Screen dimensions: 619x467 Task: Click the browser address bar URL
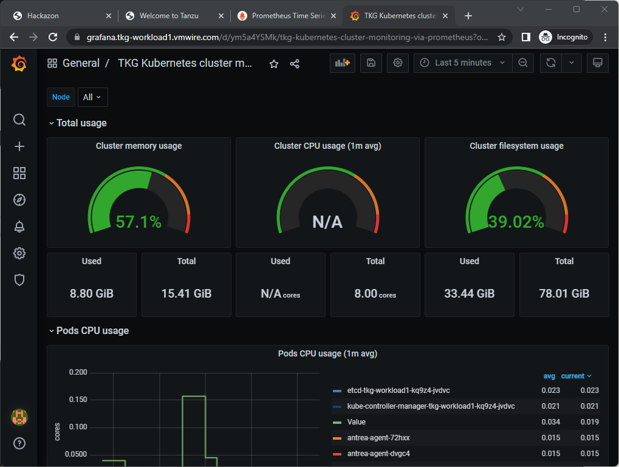click(287, 37)
